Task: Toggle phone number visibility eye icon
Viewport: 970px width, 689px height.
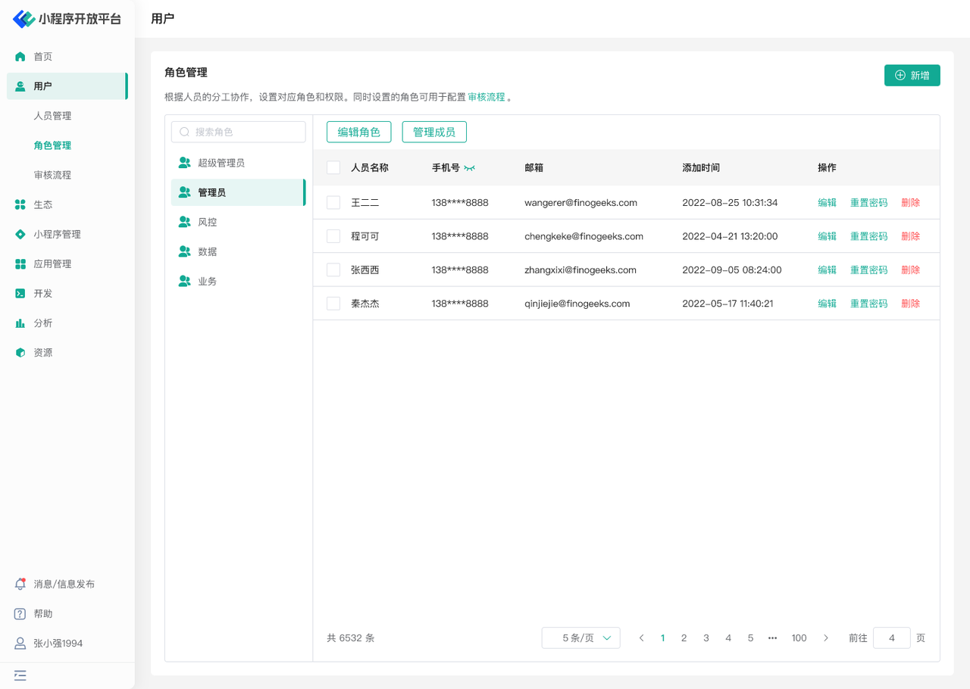Action: (x=470, y=168)
